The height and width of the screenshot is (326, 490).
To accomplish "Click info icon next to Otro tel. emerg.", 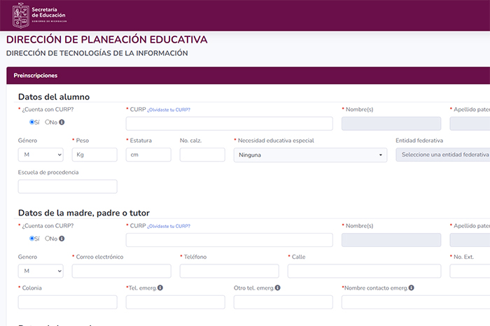I will (277, 288).
